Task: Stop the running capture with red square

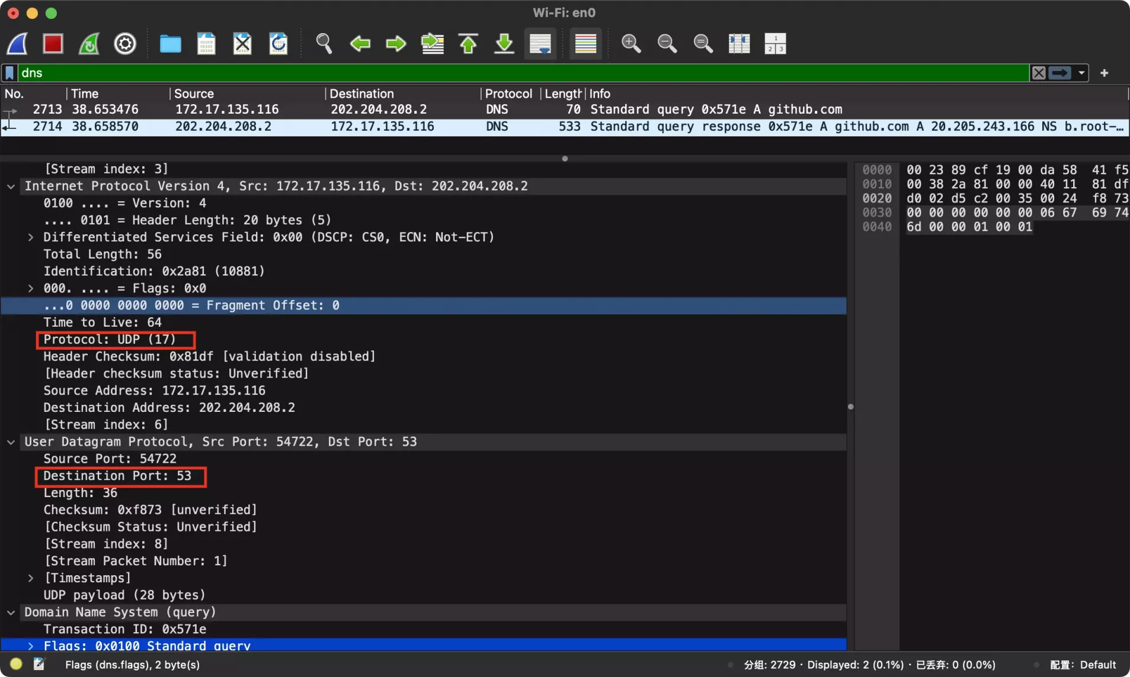Action: click(x=53, y=44)
